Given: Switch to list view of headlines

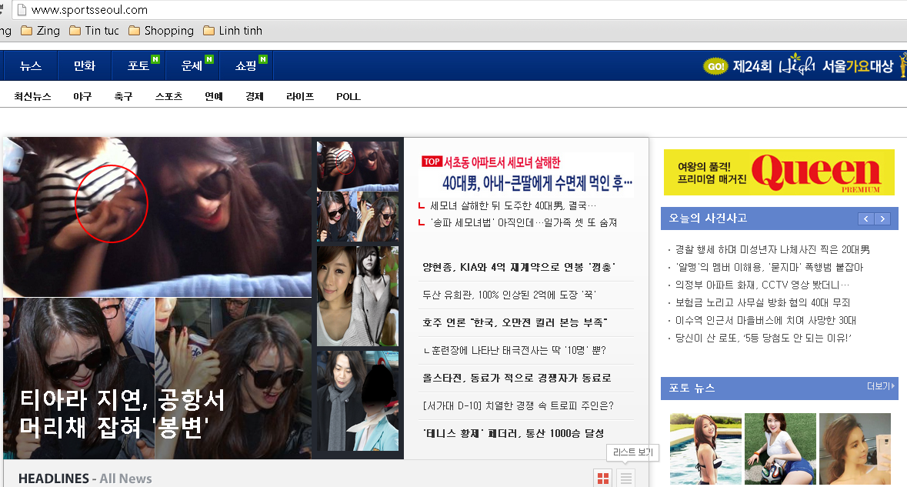Looking at the screenshot, I should click(x=626, y=479).
